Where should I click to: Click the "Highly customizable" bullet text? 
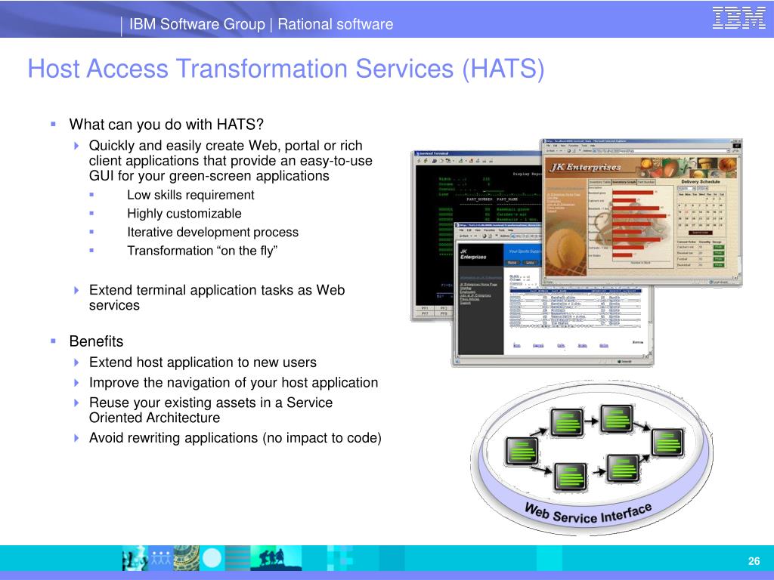coord(184,214)
